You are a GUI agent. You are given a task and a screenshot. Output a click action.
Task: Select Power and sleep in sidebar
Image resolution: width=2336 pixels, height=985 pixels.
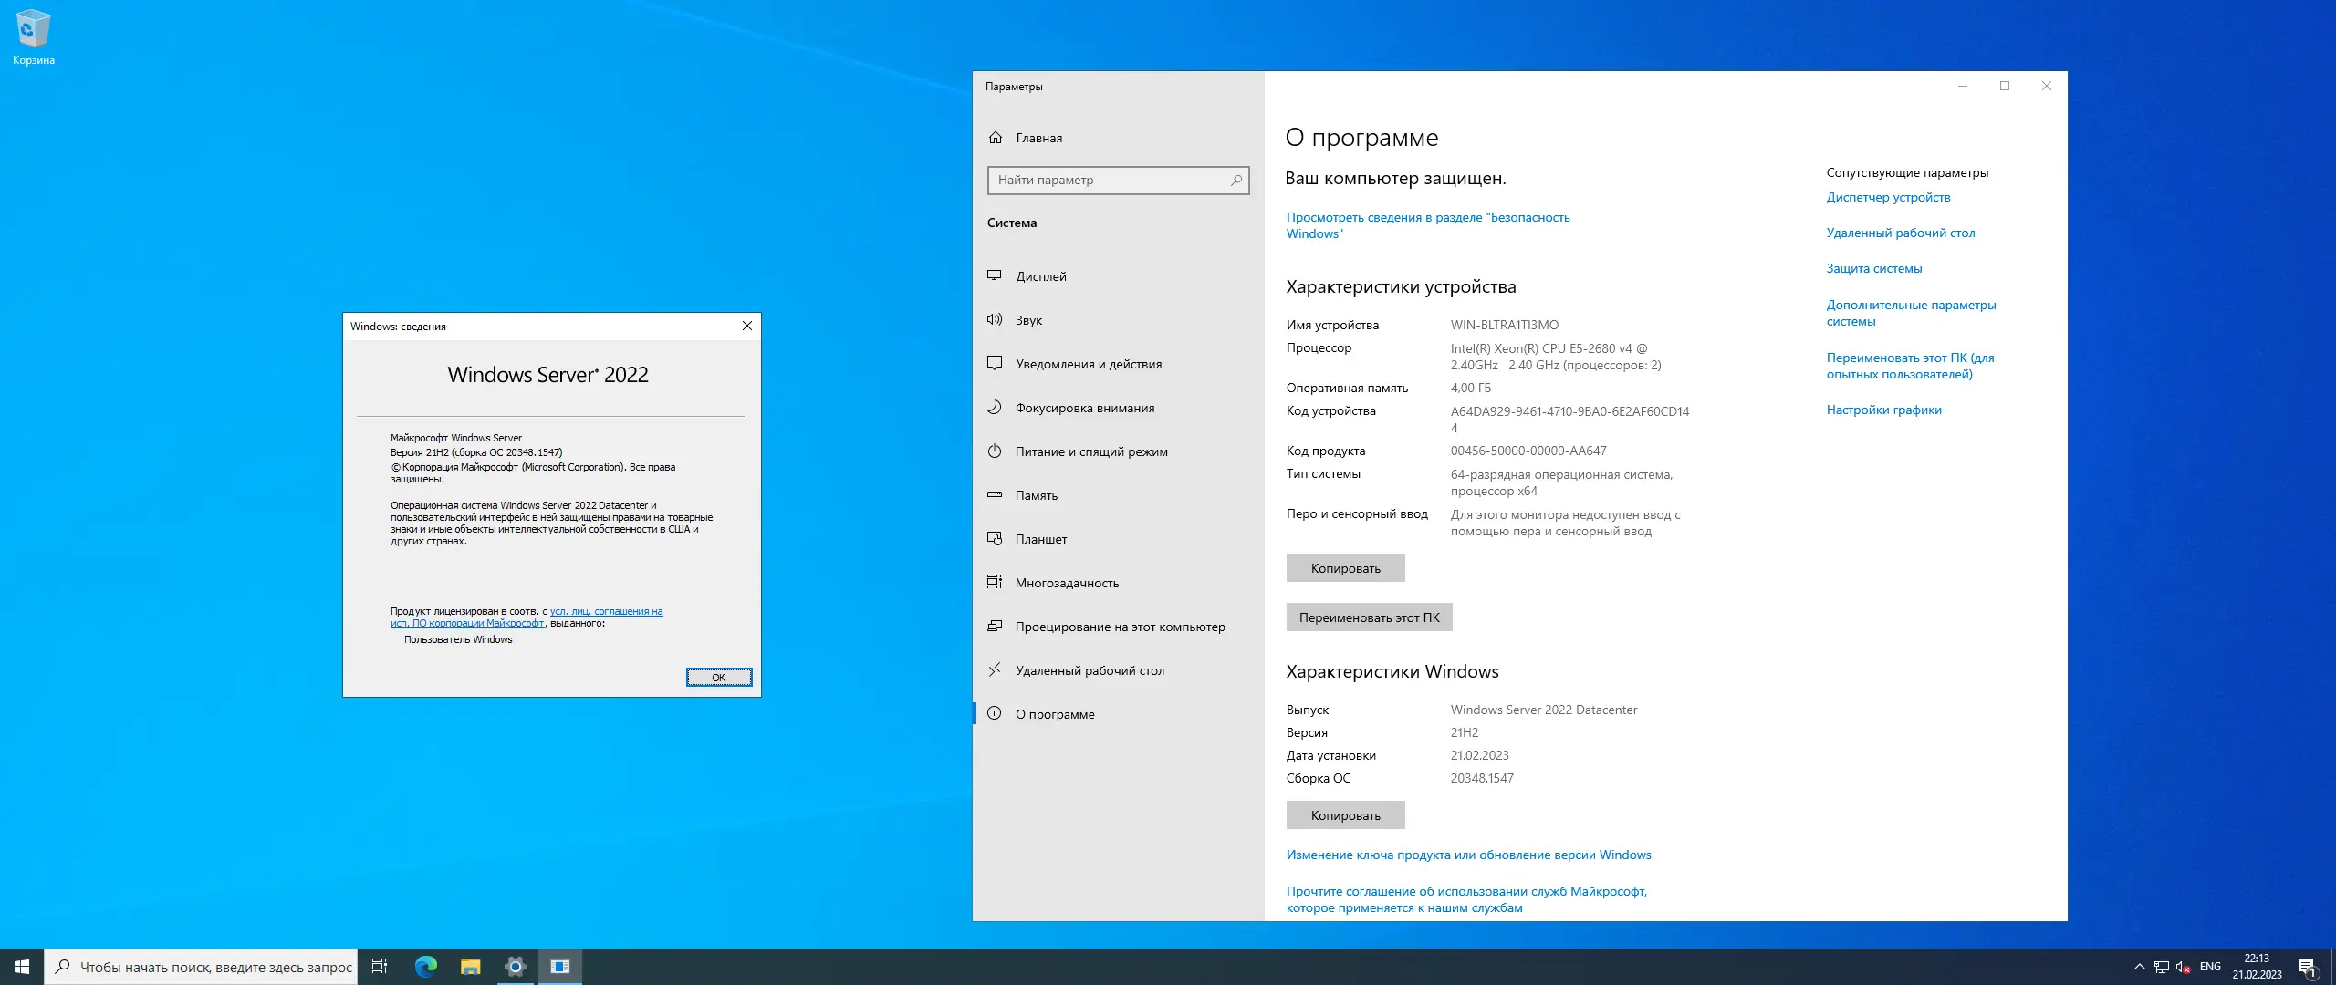click(1090, 451)
